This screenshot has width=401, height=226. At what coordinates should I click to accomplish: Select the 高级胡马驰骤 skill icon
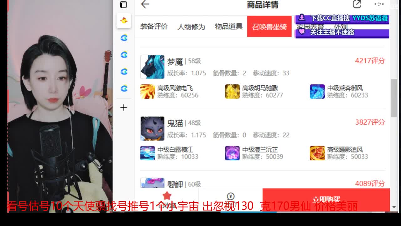coord(232,91)
